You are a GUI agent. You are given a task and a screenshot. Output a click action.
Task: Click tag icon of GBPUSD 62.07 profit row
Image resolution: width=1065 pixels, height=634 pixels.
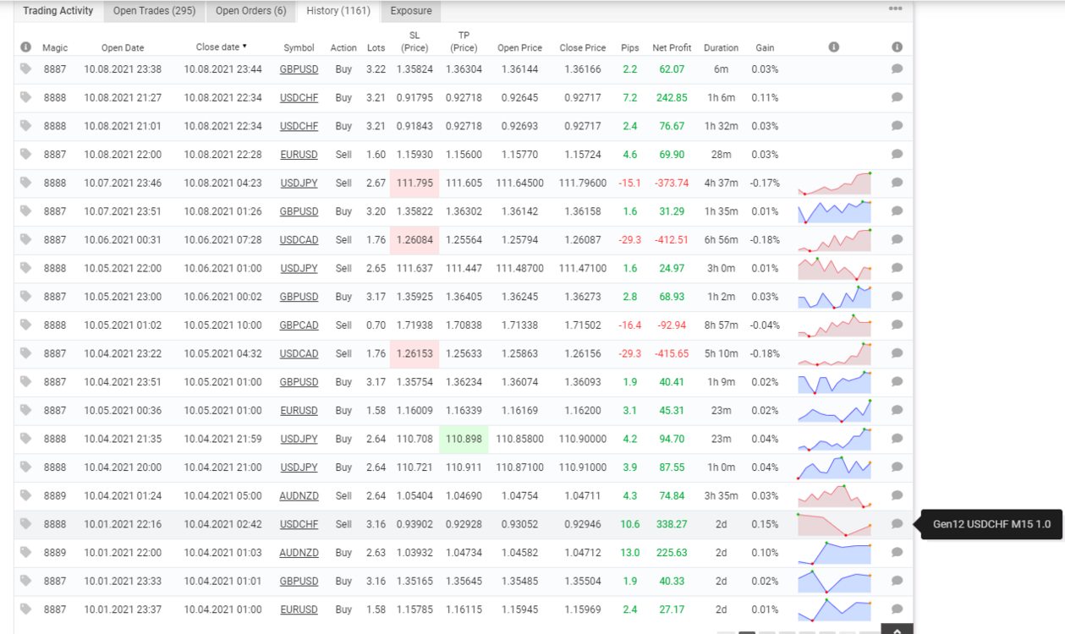[25, 68]
